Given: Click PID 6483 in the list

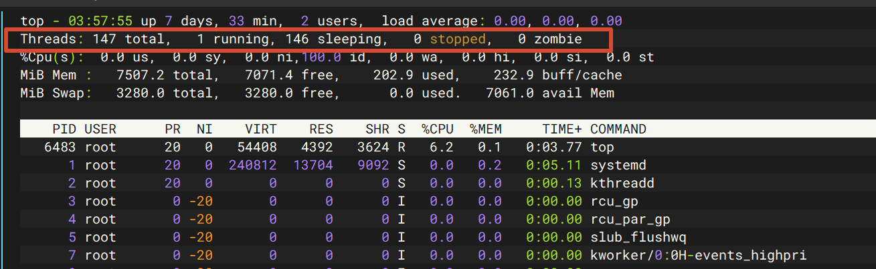Looking at the screenshot, I should click(60, 147).
